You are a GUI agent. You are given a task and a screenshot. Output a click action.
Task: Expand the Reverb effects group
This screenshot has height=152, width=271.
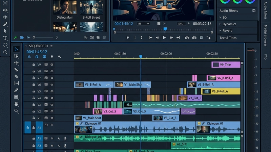click(220, 30)
